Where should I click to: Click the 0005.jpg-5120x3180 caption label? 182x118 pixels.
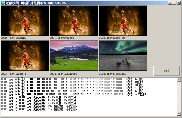113,74
